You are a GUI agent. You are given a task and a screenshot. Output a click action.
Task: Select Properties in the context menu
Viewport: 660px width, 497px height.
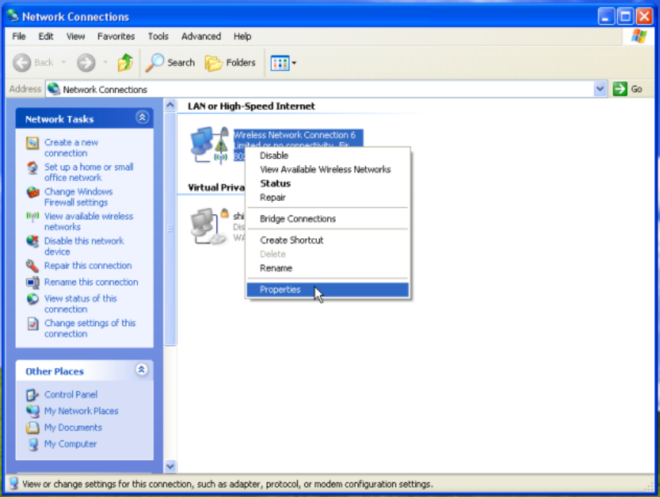328,290
